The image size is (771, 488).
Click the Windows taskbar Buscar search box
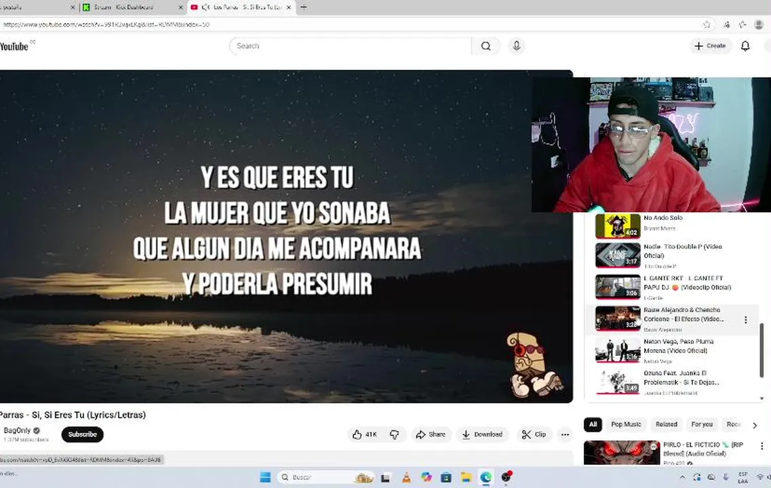point(326,477)
